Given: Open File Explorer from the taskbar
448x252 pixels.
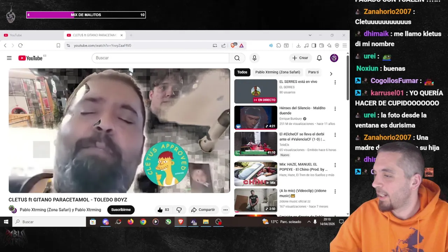Looking at the screenshot, I should (206, 222).
